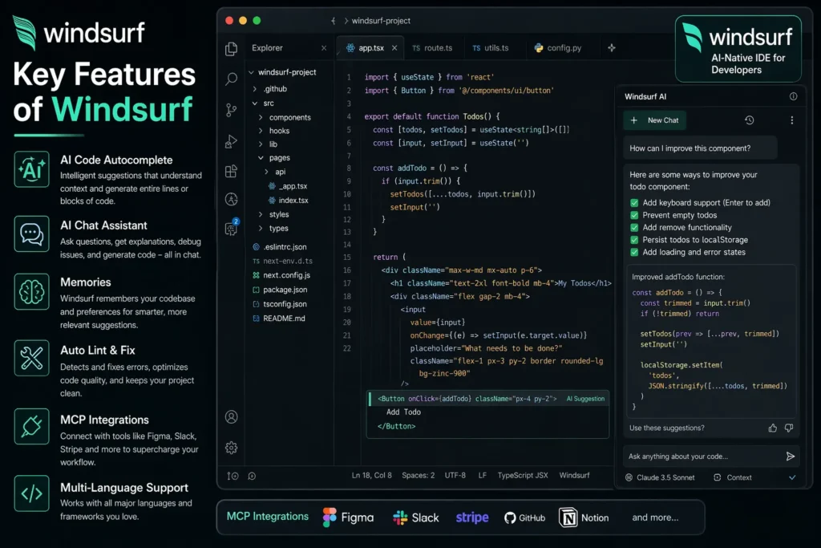Viewport: 821px width, 548px height.
Task: Expand the components folder
Action: tap(261, 117)
